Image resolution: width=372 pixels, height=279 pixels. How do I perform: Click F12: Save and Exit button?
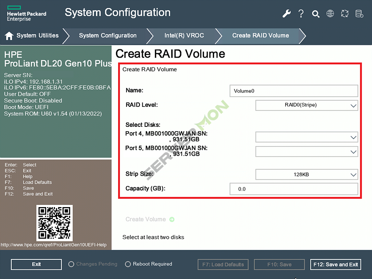click(335, 265)
